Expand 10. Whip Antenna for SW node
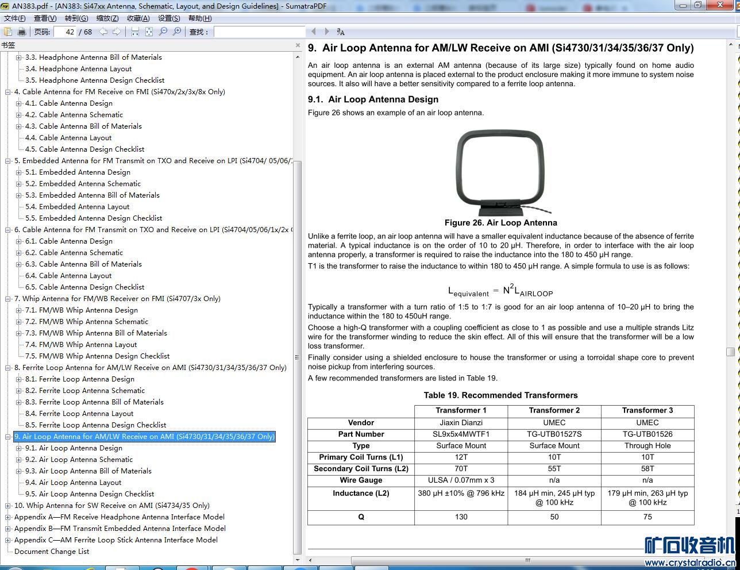Image resolution: width=740 pixels, height=570 pixels. click(8, 506)
